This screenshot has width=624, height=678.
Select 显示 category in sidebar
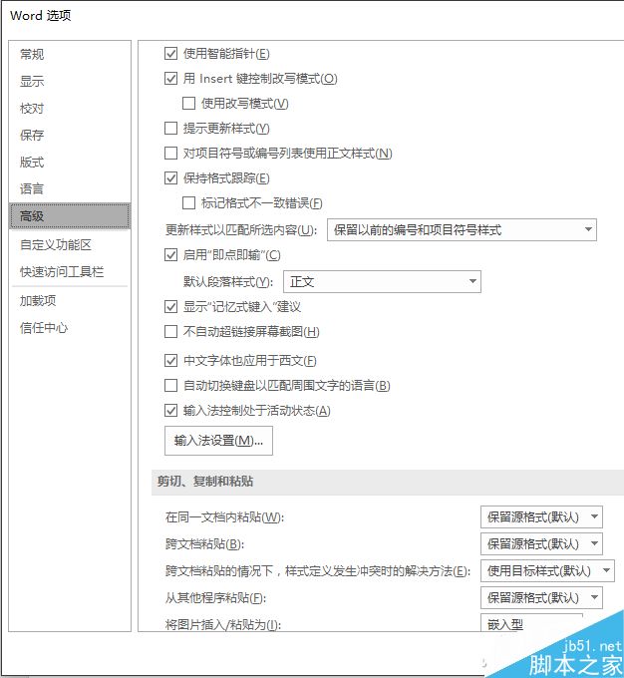pyautogui.click(x=70, y=82)
